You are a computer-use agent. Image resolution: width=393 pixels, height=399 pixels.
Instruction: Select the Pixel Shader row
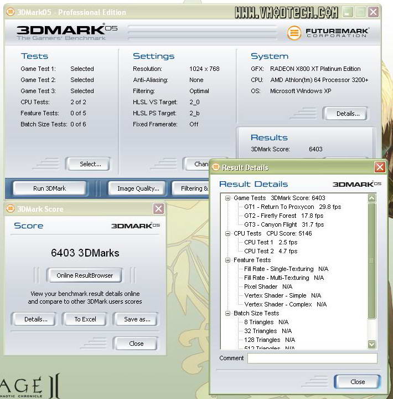pos(268,287)
